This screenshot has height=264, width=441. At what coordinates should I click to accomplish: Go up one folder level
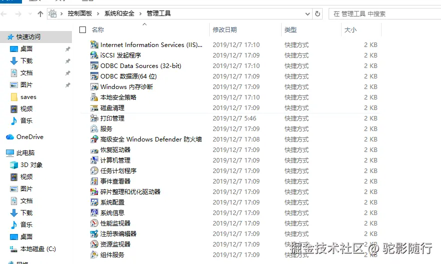click(x=40, y=14)
